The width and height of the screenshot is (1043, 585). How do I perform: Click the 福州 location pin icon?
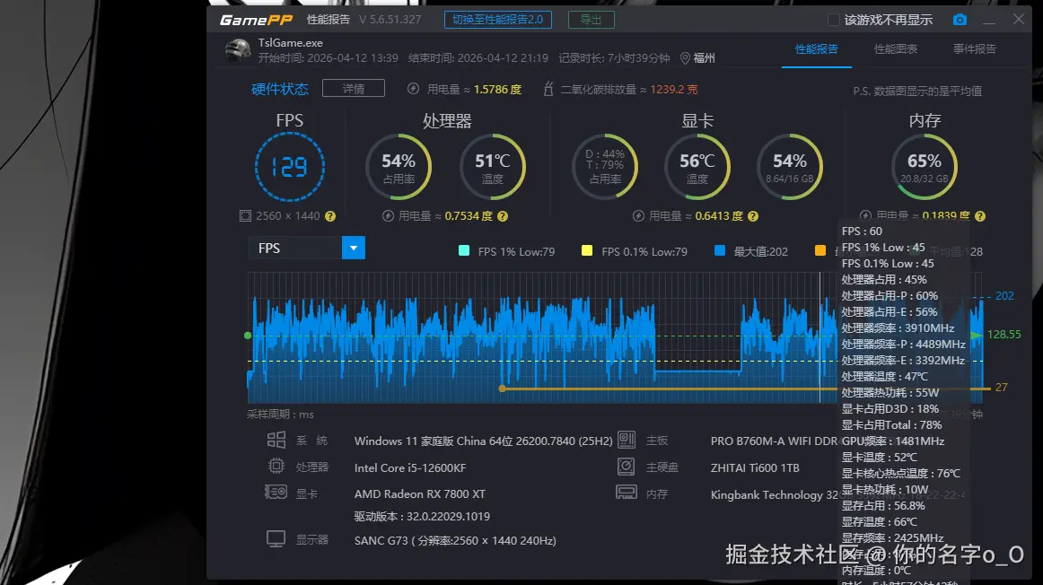pos(685,58)
